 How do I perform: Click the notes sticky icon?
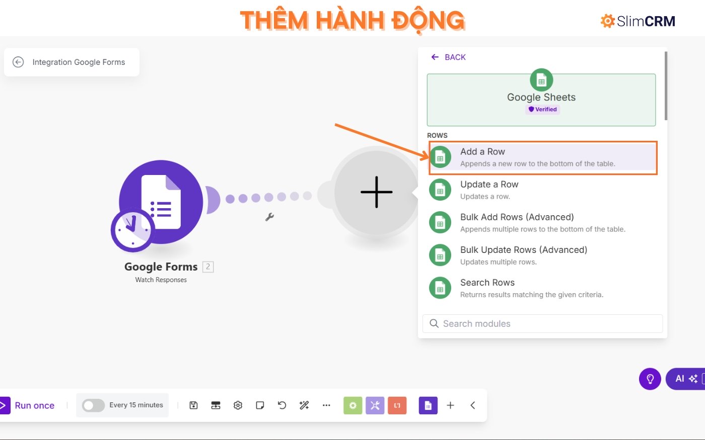point(260,405)
